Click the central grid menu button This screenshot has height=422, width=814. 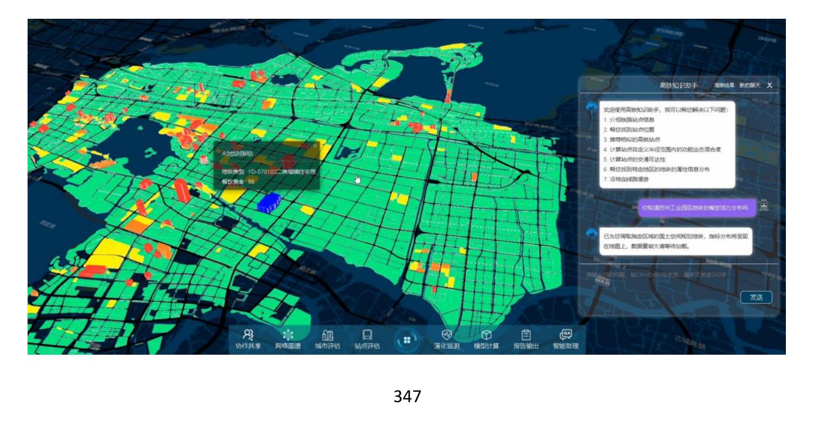[x=407, y=340]
